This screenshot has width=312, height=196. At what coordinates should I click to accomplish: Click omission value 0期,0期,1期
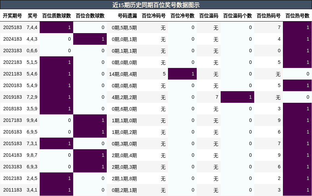click(125, 39)
